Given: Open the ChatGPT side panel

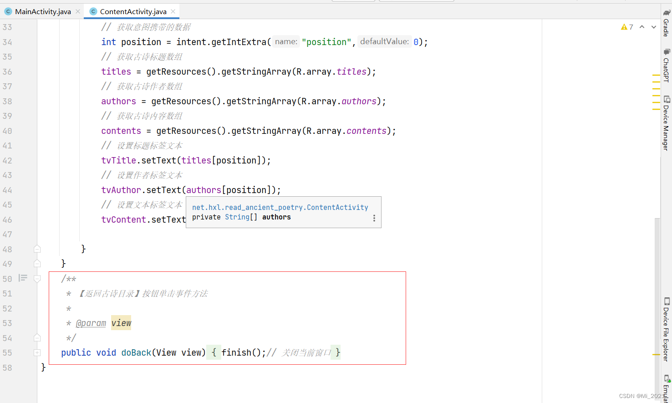Looking at the screenshot, I should tap(666, 65).
